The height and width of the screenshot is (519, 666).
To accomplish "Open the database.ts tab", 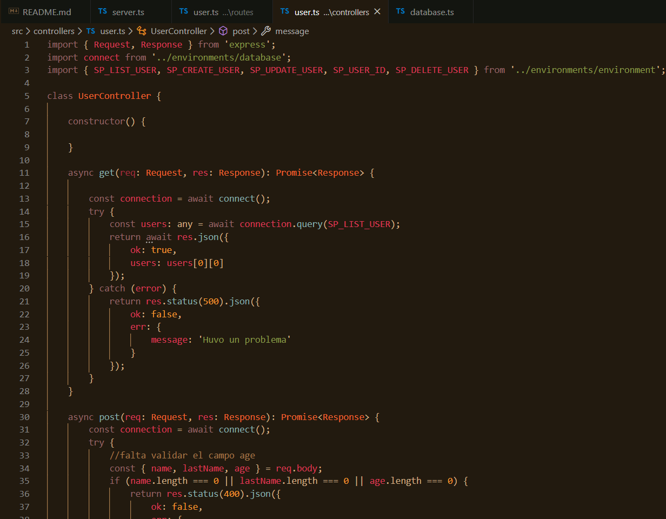I will point(431,12).
